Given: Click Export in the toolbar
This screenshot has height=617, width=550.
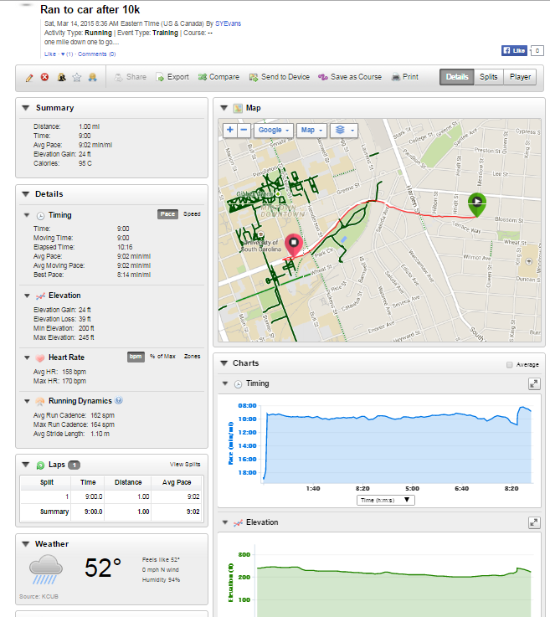Looking at the screenshot, I should point(172,77).
